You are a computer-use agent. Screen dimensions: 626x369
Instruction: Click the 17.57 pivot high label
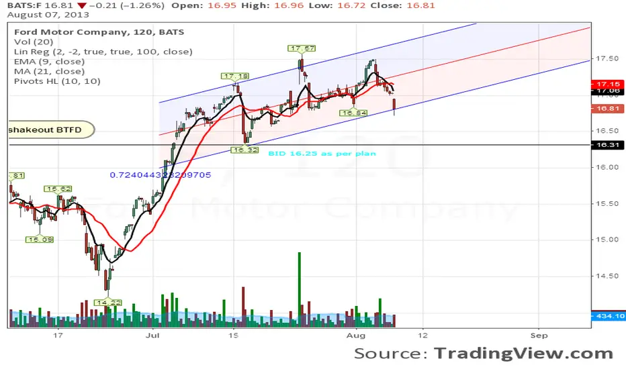pyautogui.click(x=302, y=48)
